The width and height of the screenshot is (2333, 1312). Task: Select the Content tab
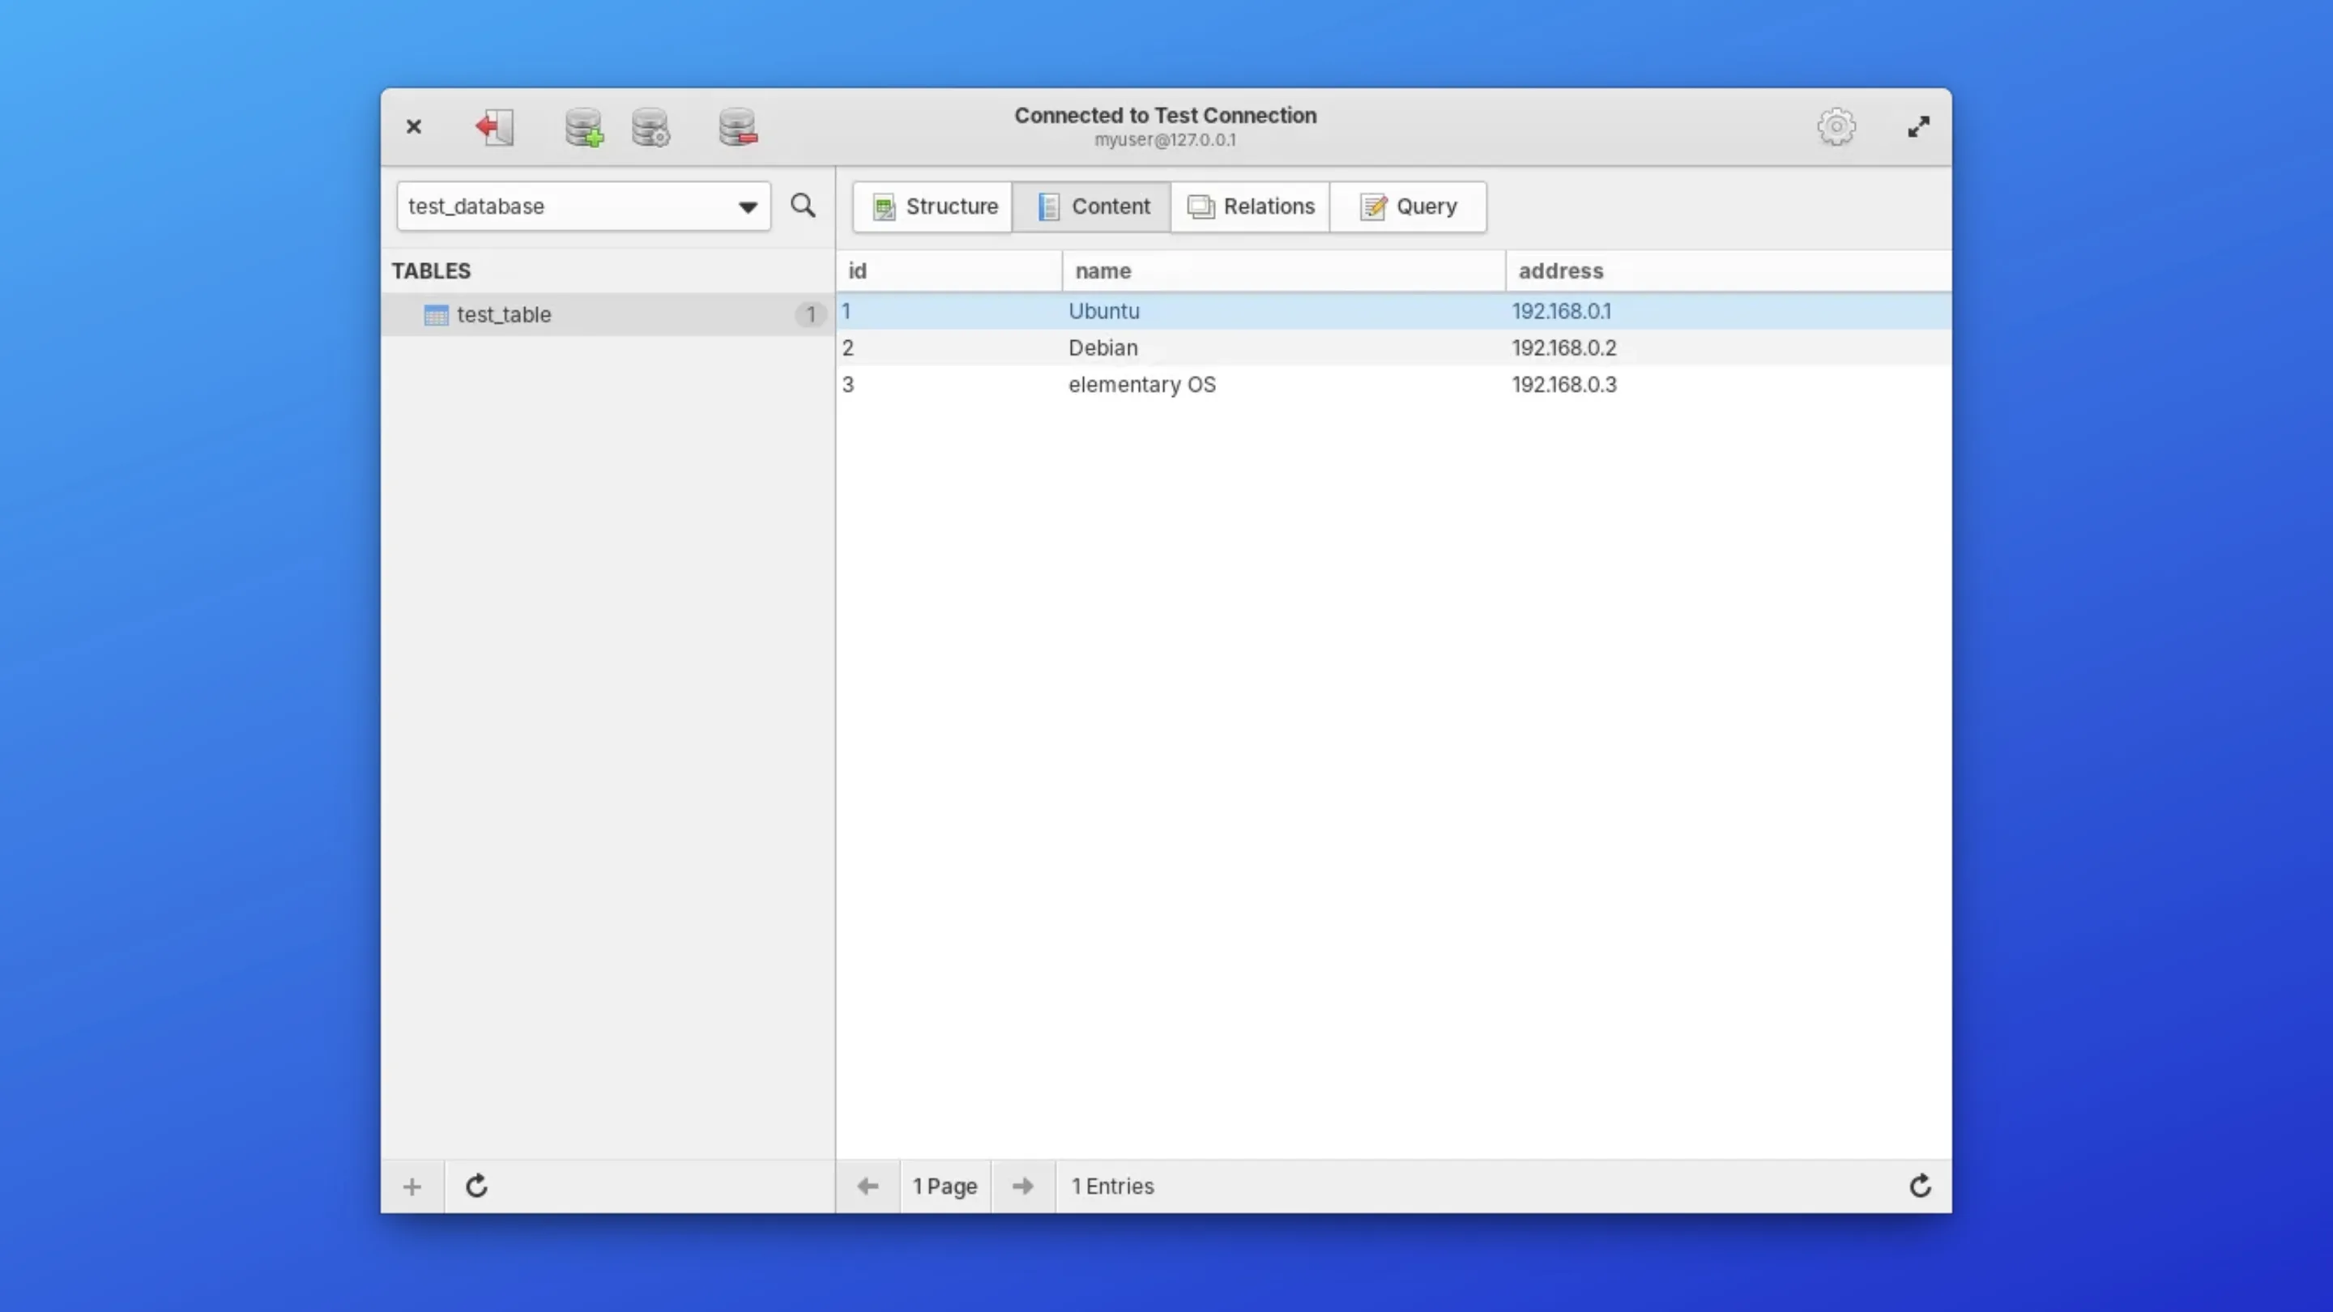click(x=1092, y=207)
